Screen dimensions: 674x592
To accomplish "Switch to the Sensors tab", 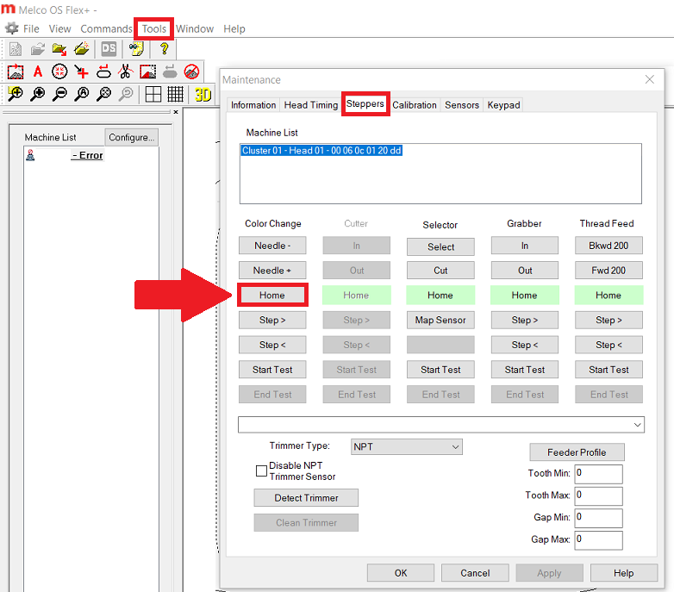I will pos(461,105).
